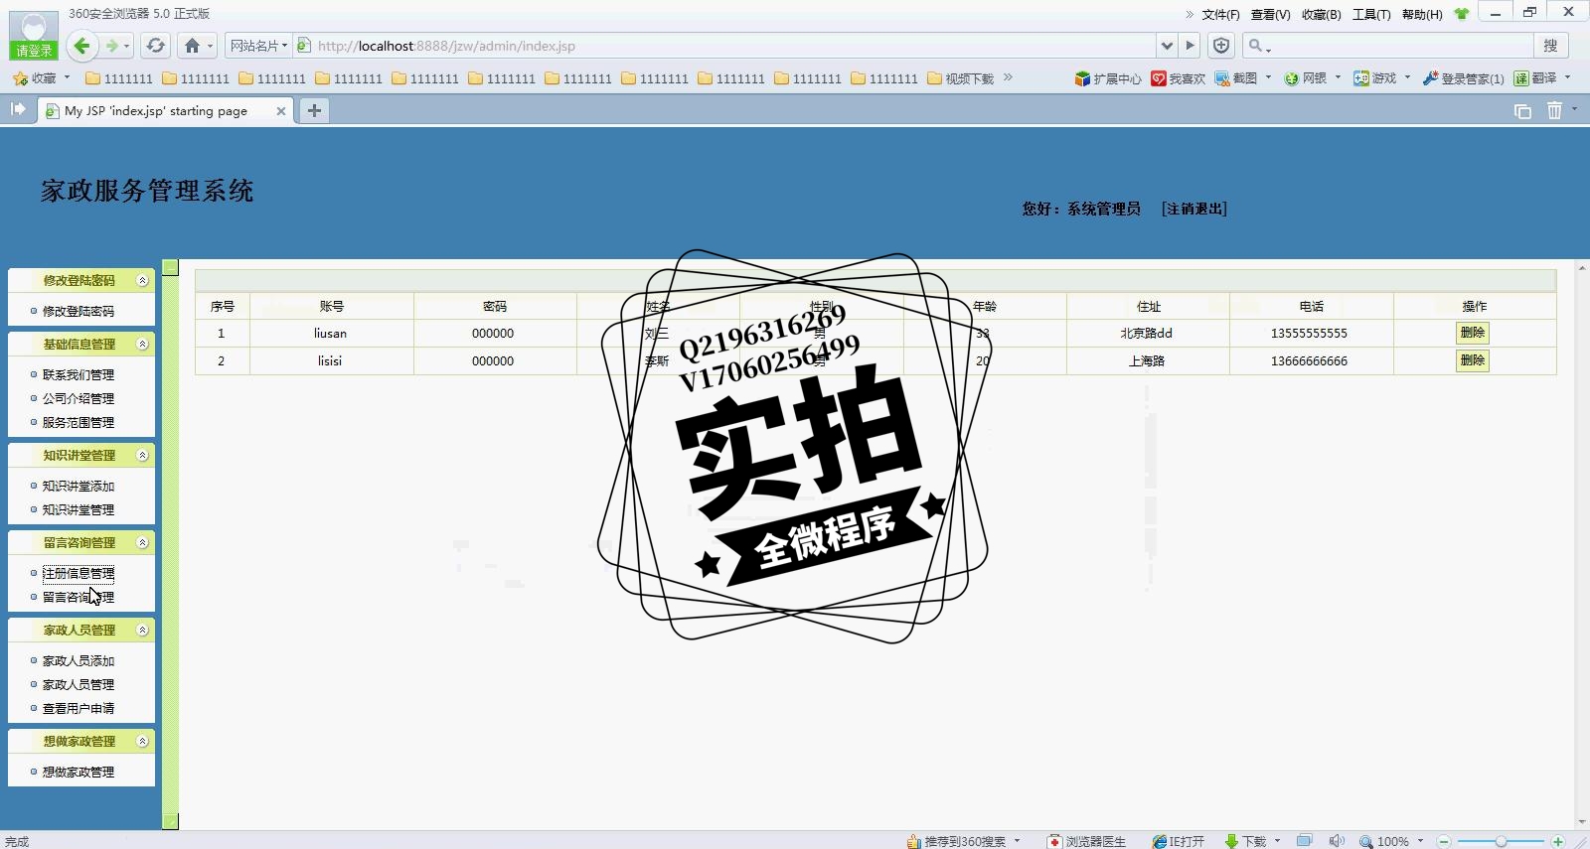Click 推荐到360搜索 in status bar
Screen dimensions: 1590x849
pyautogui.click(x=956, y=841)
